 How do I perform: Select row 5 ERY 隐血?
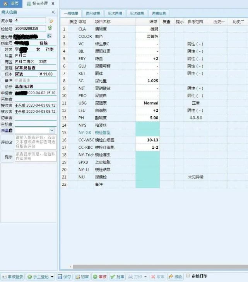[x=154, y=59]
